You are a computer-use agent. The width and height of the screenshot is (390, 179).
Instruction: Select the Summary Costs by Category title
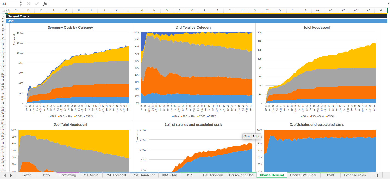(70, 28)
